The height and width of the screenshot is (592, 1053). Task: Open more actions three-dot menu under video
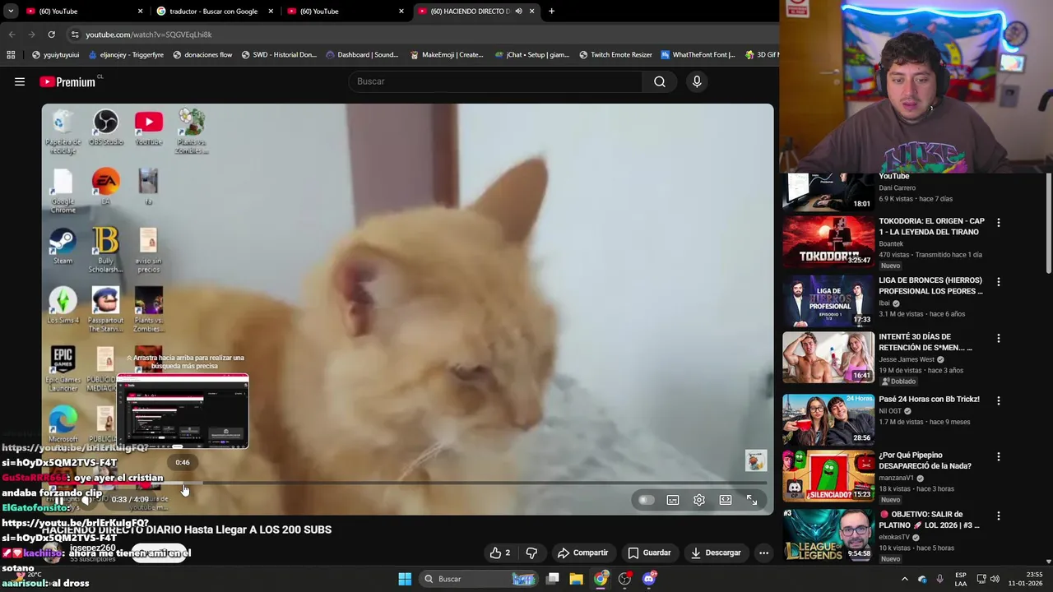763,553
